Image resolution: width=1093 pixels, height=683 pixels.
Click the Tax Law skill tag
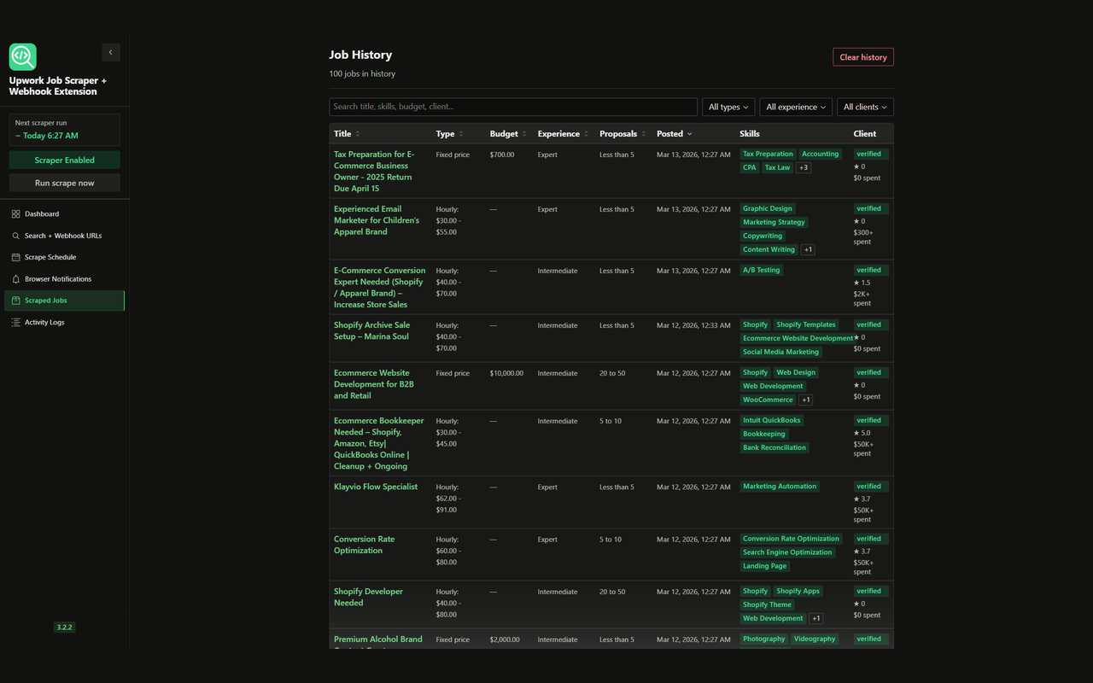[778, 168]
